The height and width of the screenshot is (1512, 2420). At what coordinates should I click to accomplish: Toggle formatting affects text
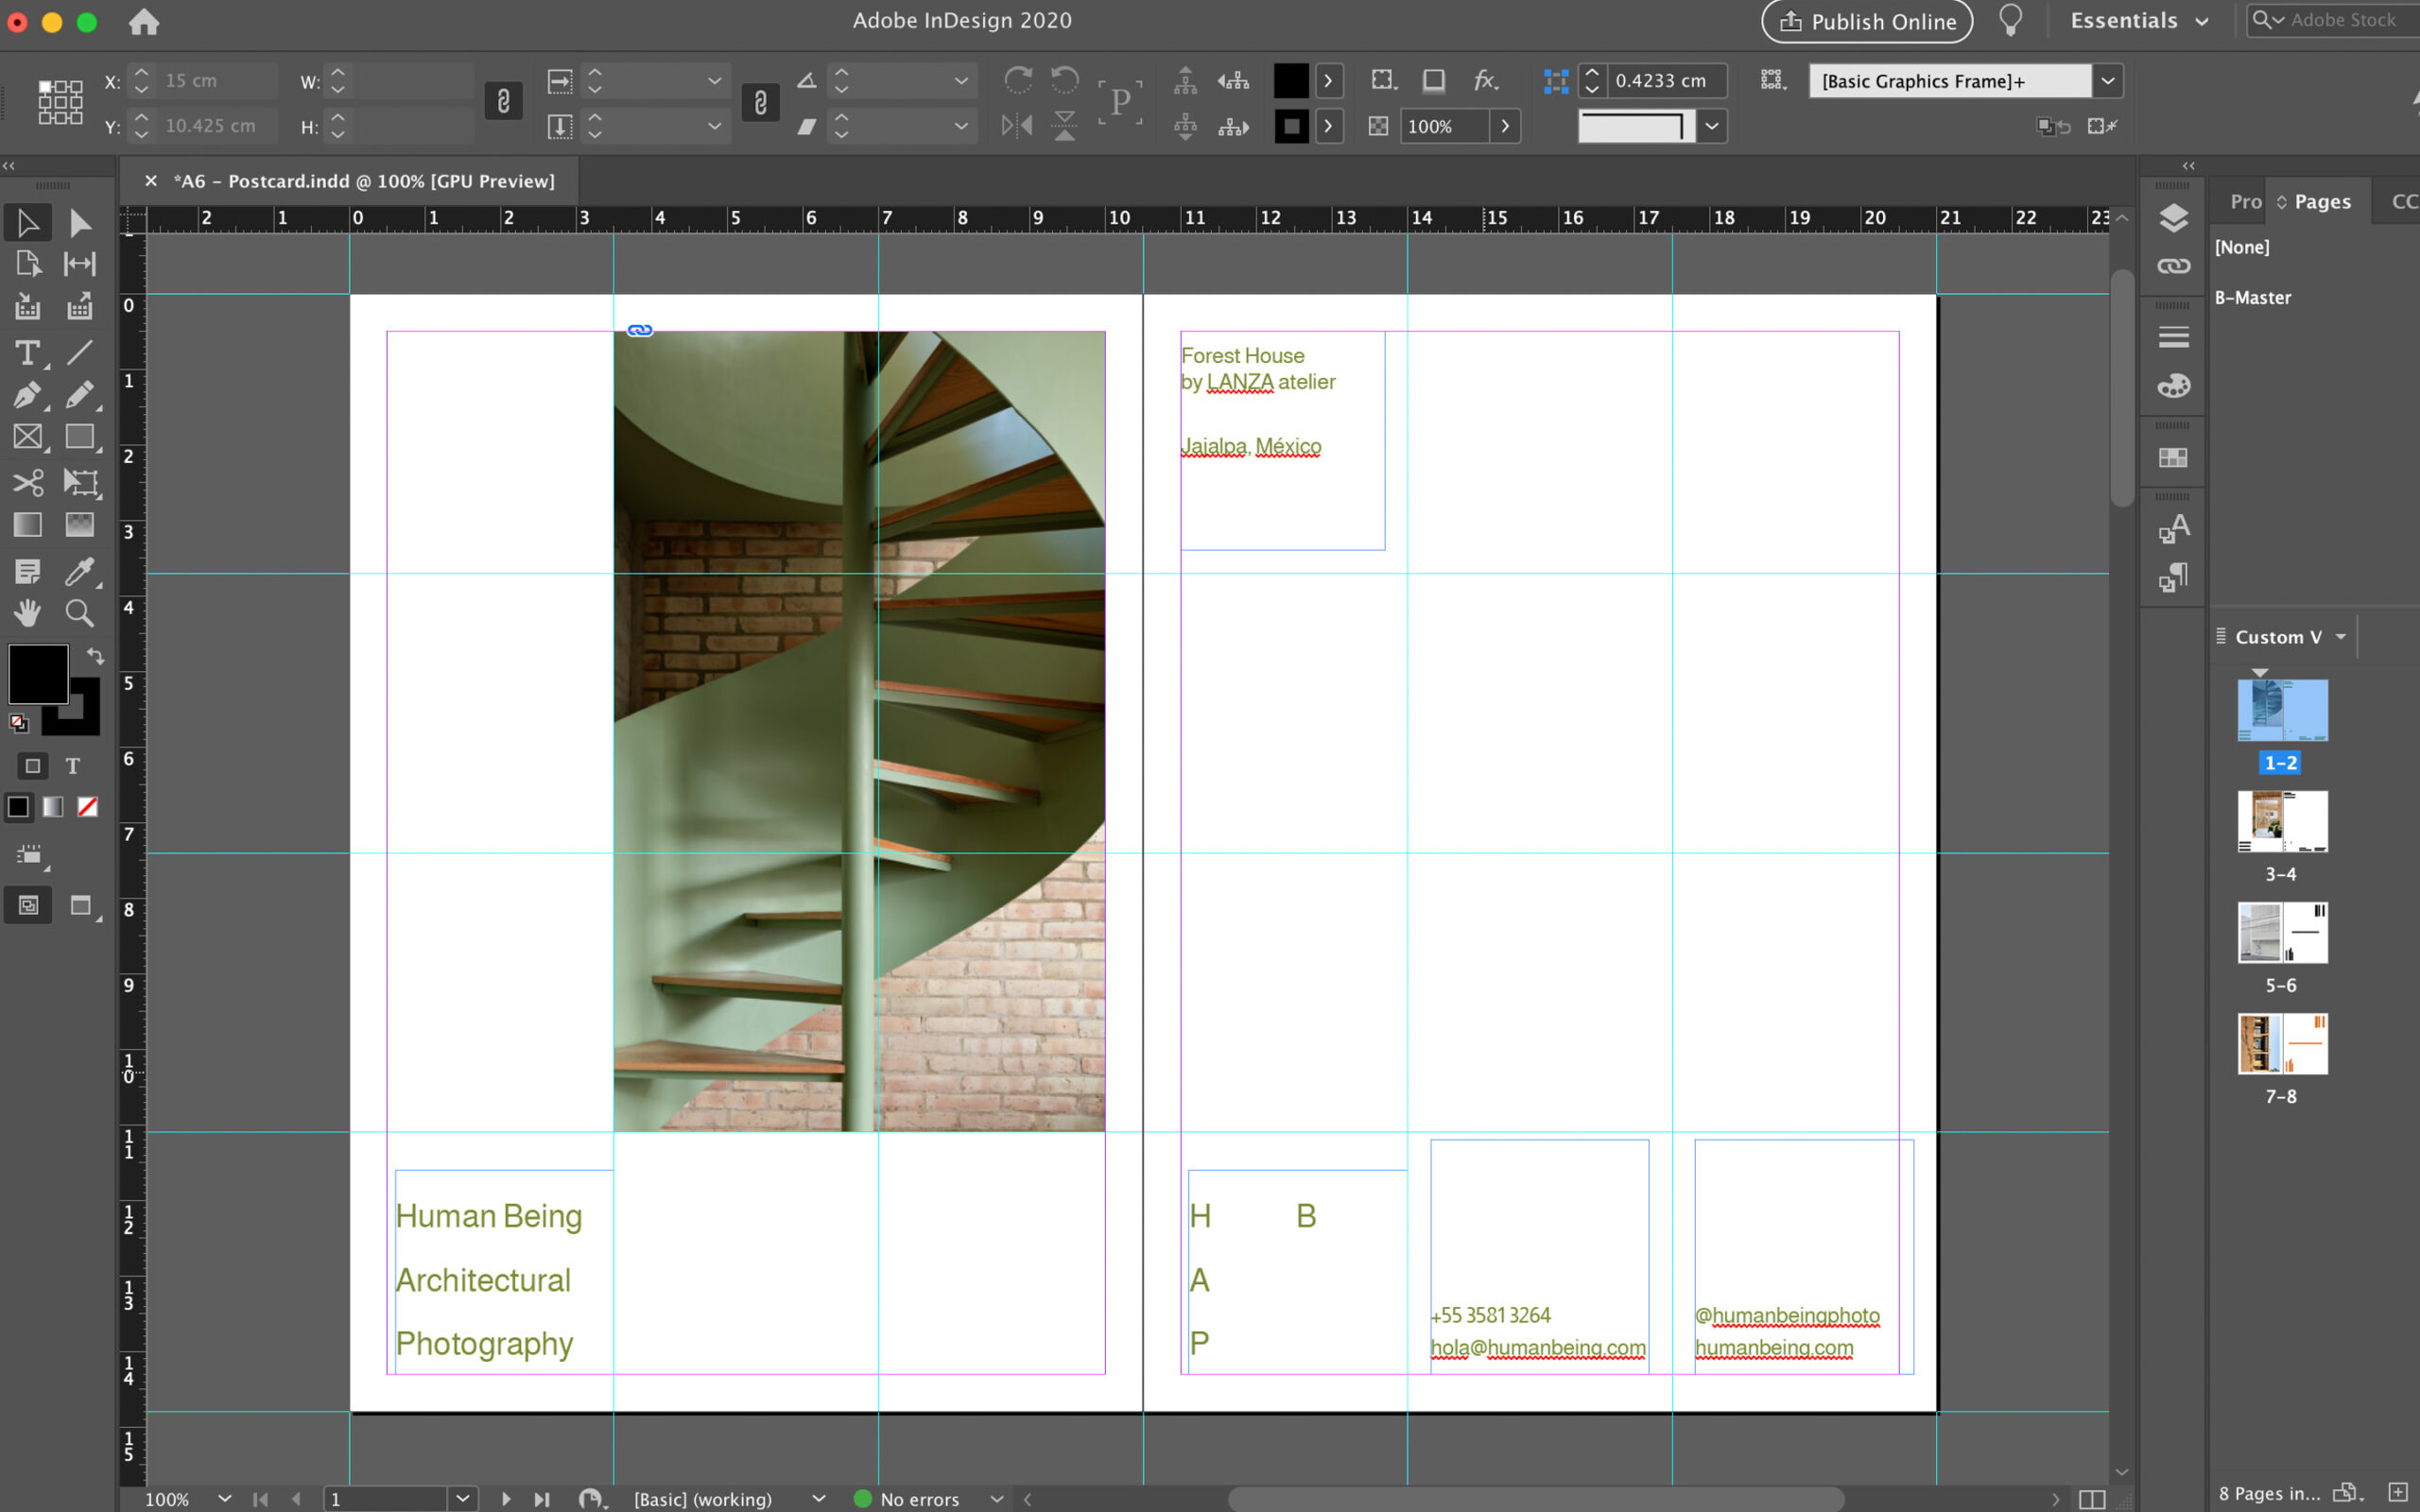[73, 766]
